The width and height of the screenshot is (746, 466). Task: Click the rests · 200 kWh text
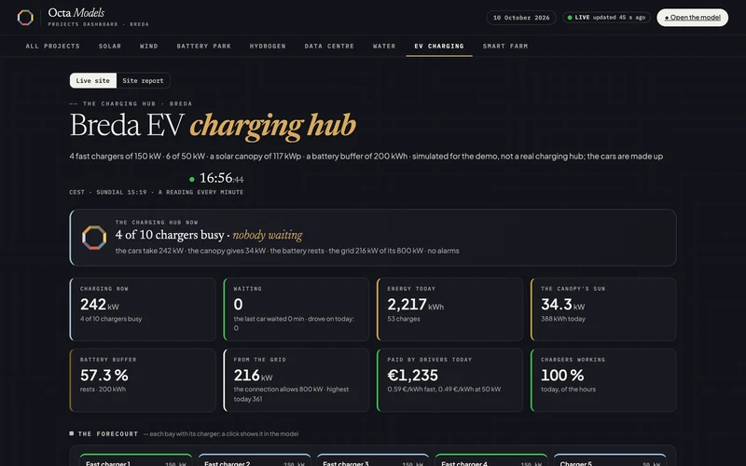click(x=103, y=389)
